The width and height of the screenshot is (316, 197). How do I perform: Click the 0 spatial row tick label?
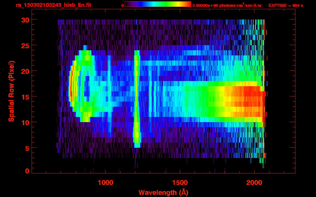(x=27, y=171)
